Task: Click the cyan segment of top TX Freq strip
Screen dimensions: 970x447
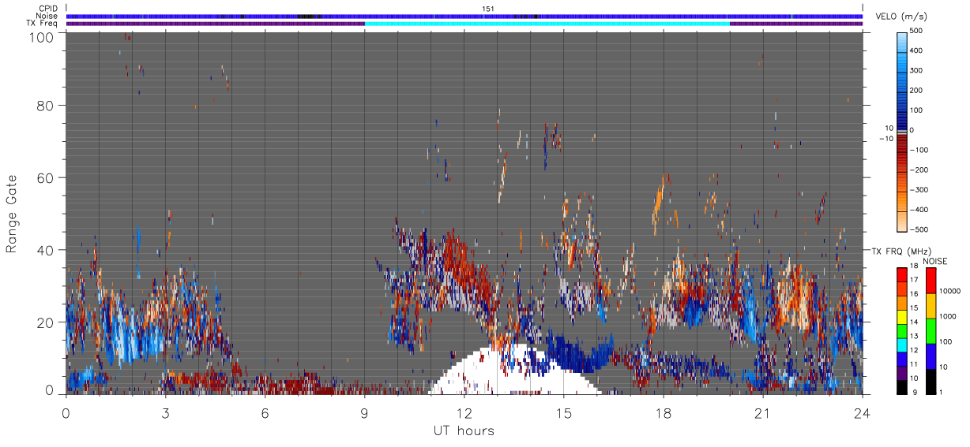Action: coord(547,24)
